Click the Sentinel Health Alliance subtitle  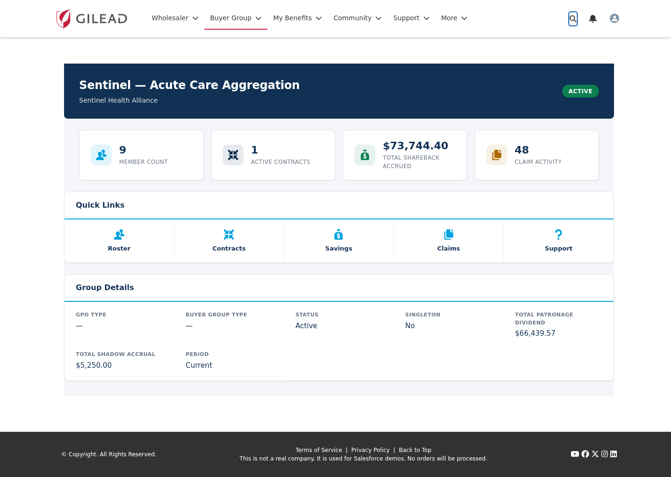(x=118, y=100)
